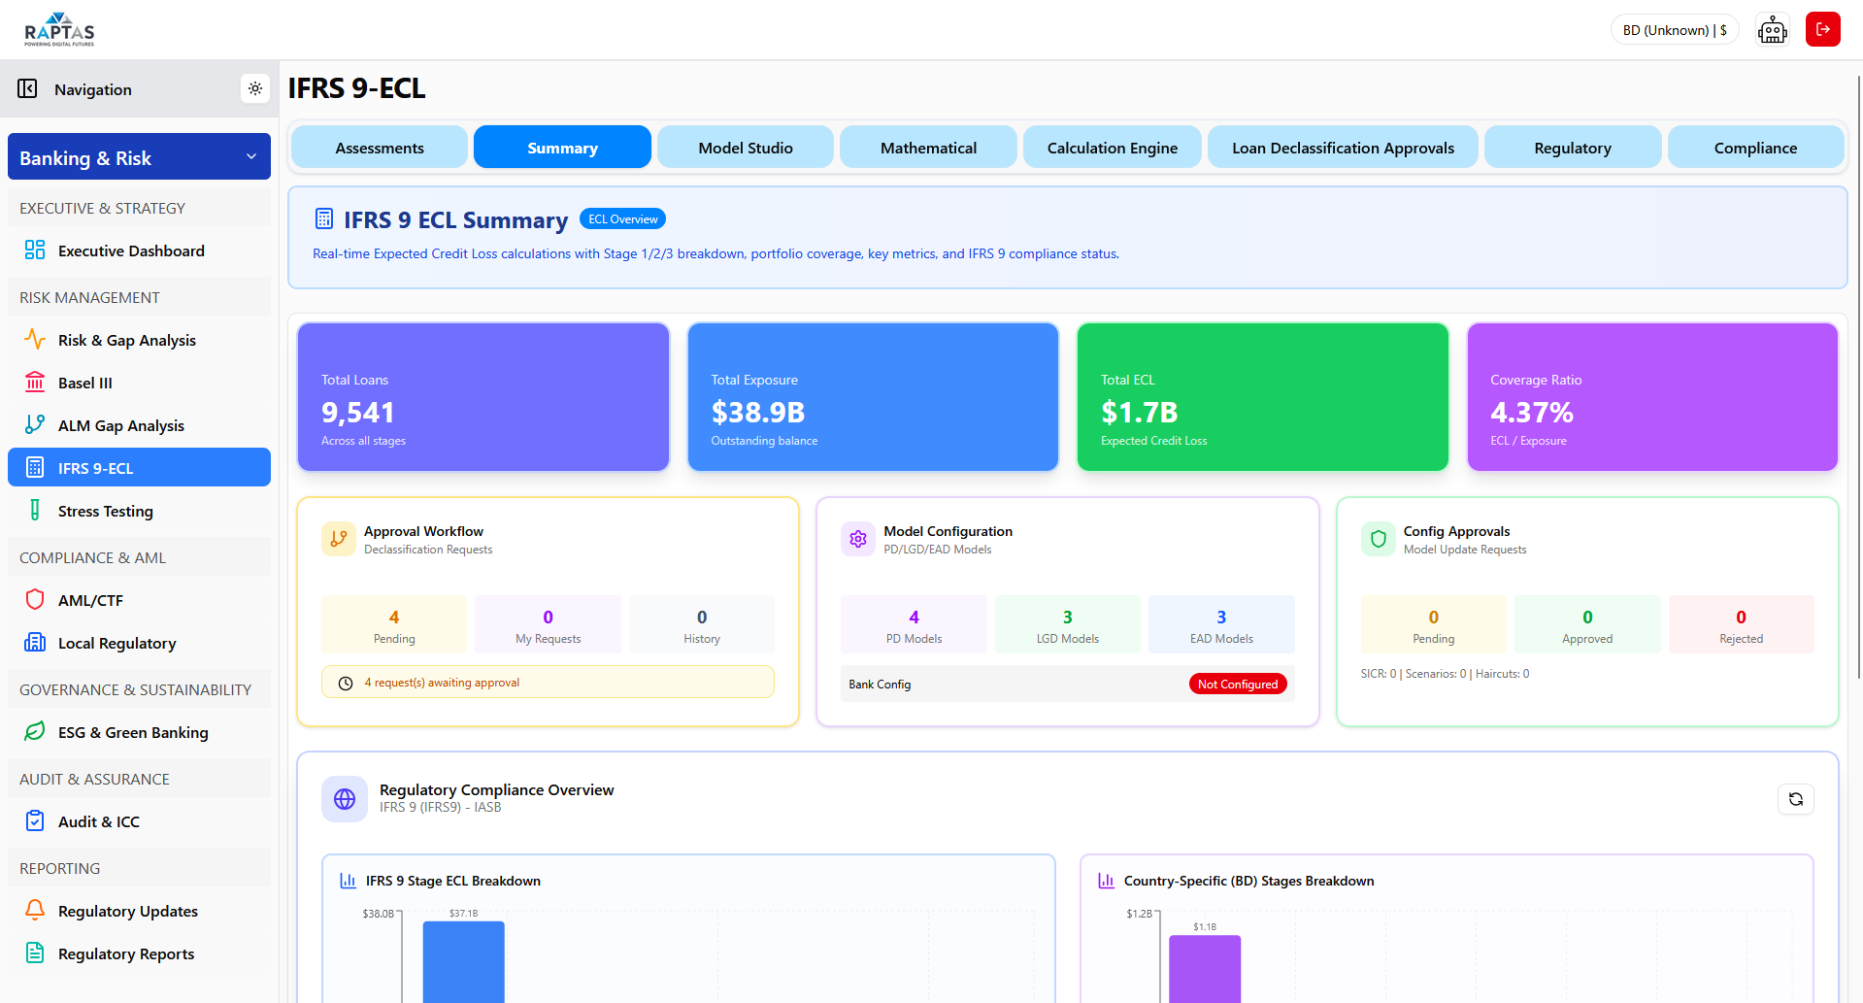Refresh the Regulatory Compliance Overview

(1796, 799)
